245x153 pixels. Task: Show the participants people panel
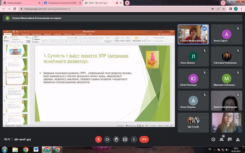tap(221, 140)
